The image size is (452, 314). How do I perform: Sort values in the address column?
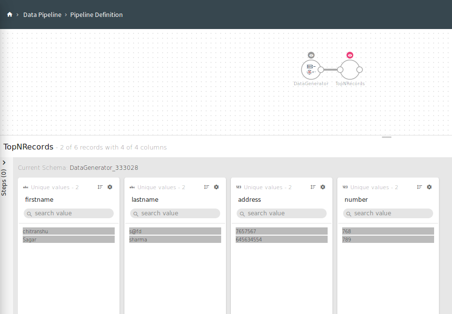313,187
